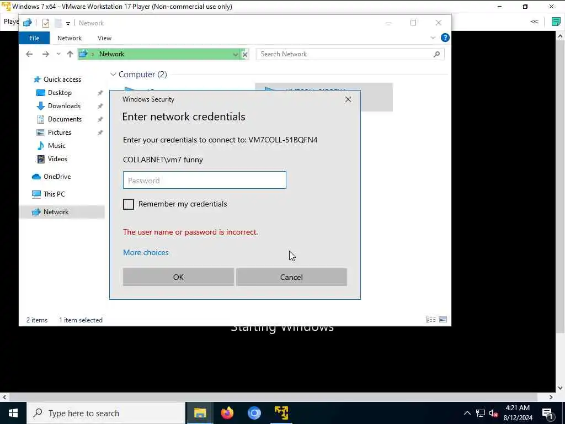Click the VMware horizontal scrollbar
Viewport: 565px width, 424px height.
coord(273,397)
